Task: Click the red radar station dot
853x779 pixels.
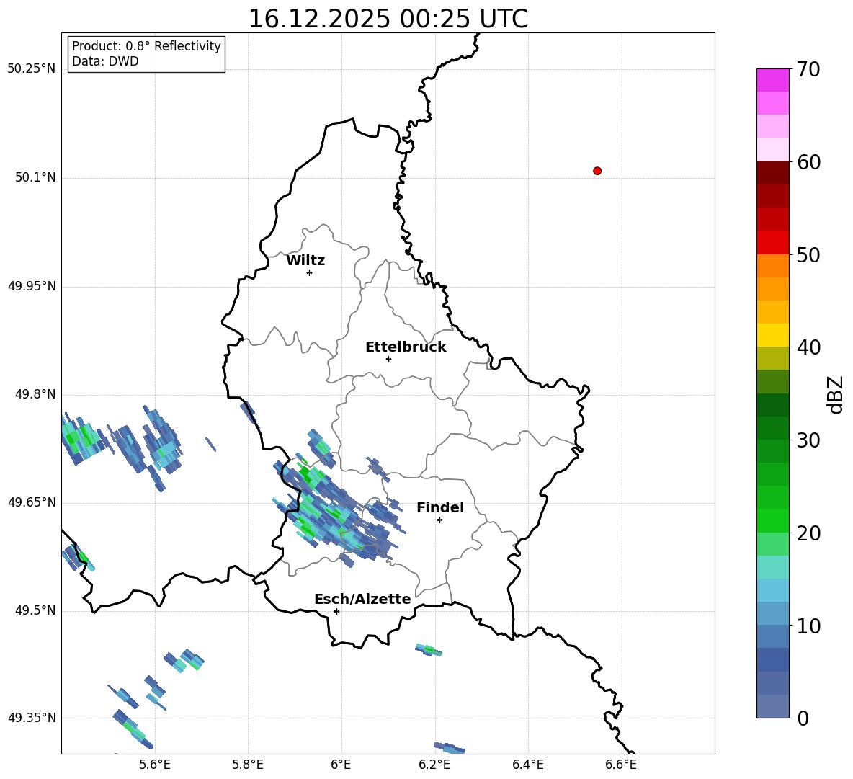Action: pos(597,171)
